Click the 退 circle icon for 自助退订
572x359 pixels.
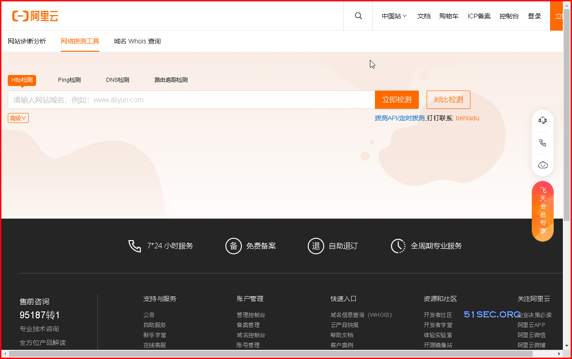click(x=315, y=246)
